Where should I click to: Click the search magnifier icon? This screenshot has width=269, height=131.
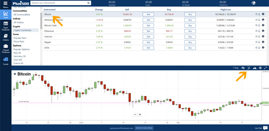pos(88,3)
